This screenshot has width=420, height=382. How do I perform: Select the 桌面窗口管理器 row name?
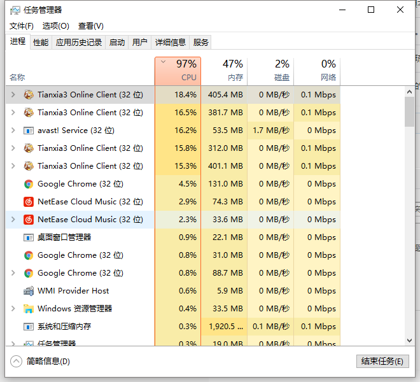click(64, 237)
